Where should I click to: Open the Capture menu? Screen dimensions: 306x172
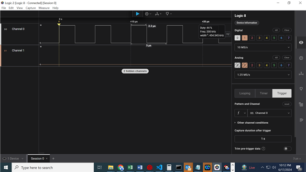tap(31, 8)
